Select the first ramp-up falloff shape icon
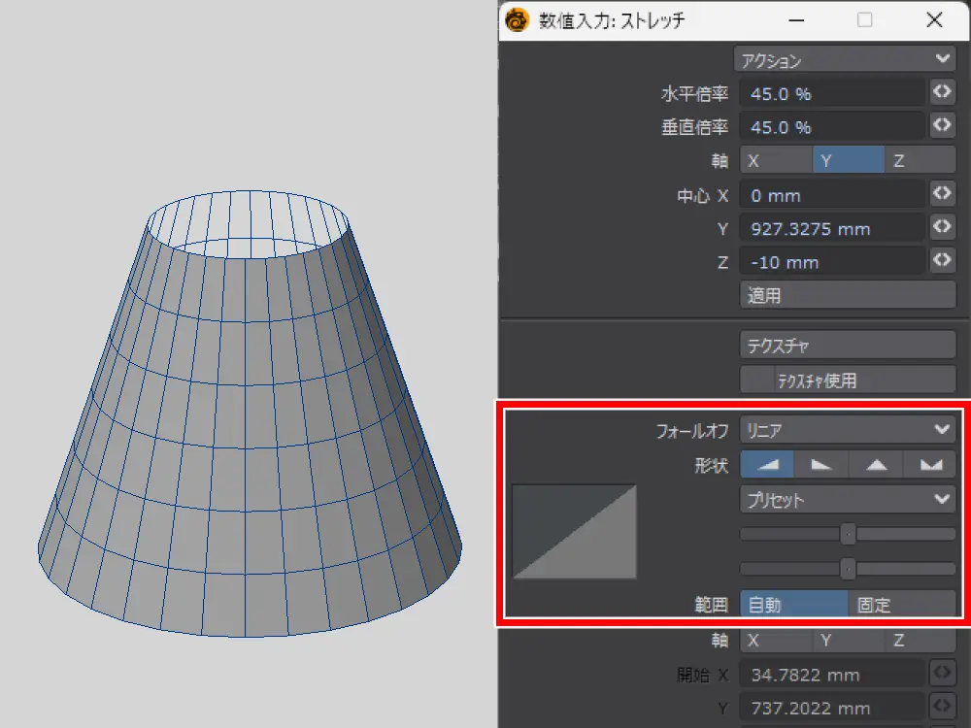 (x=767, y=465)
